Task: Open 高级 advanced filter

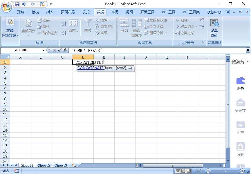Action: point(101,33)
